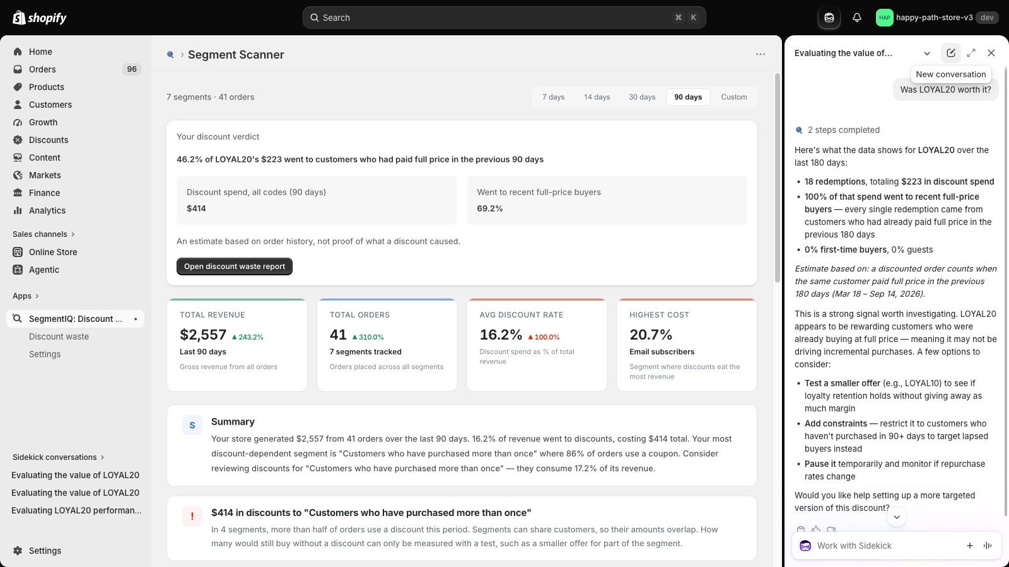The height and width of the screenshot is (567, 1009).
Task: Click the Orders icon in sidebar
Action: [18, 69]
